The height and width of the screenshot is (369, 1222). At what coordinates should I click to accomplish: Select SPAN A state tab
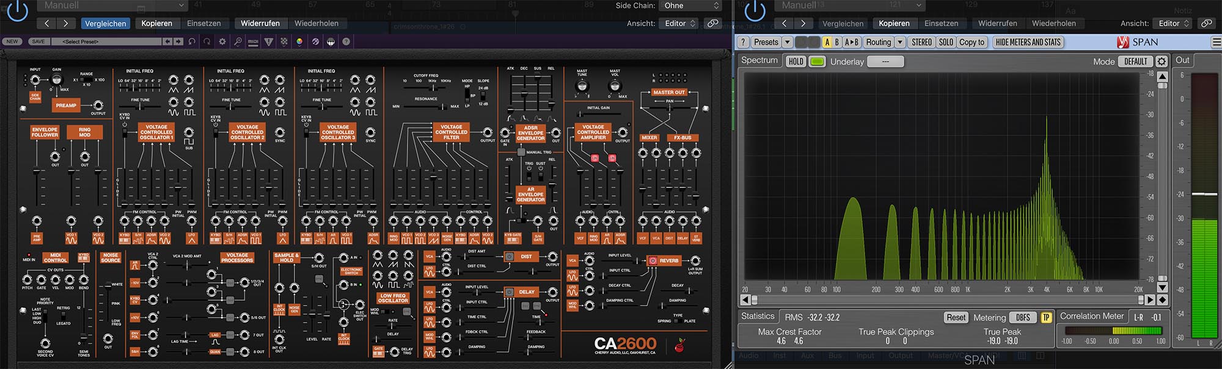click(x=827, y=42)
